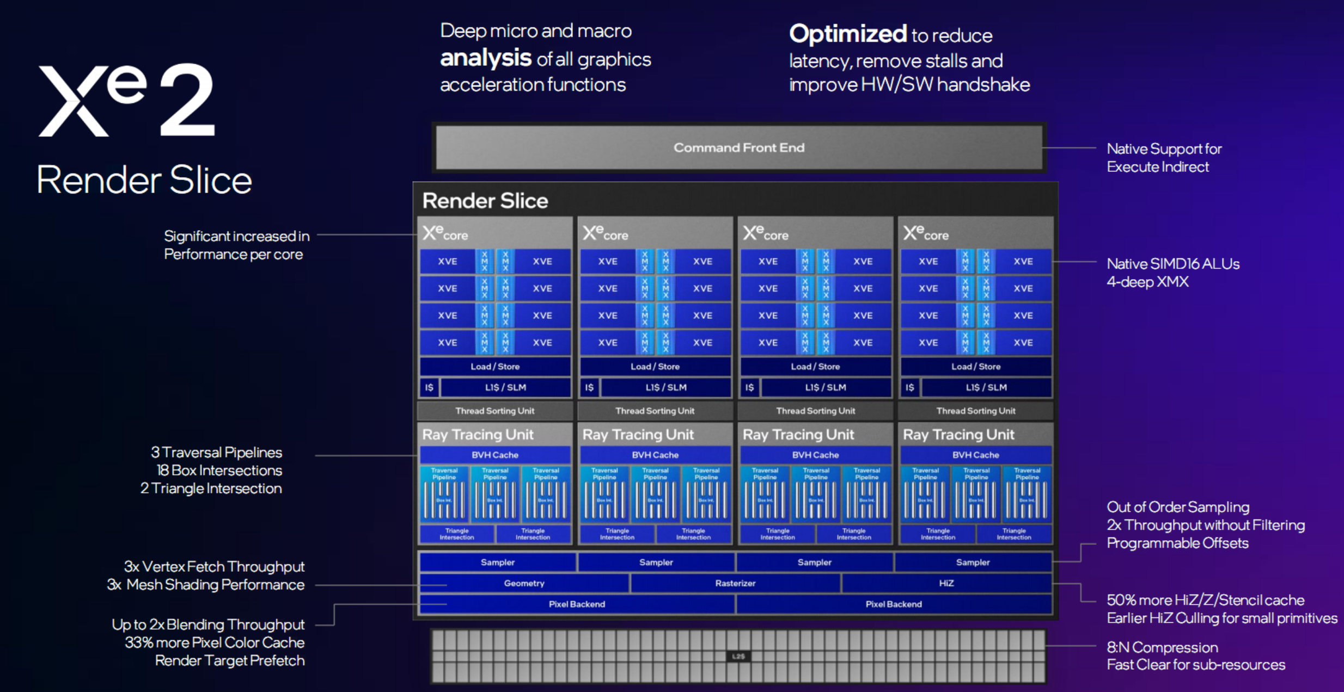Screen dimensions: 1344x692
Task: Click the last Sampler block
Action: pos(973,562)
